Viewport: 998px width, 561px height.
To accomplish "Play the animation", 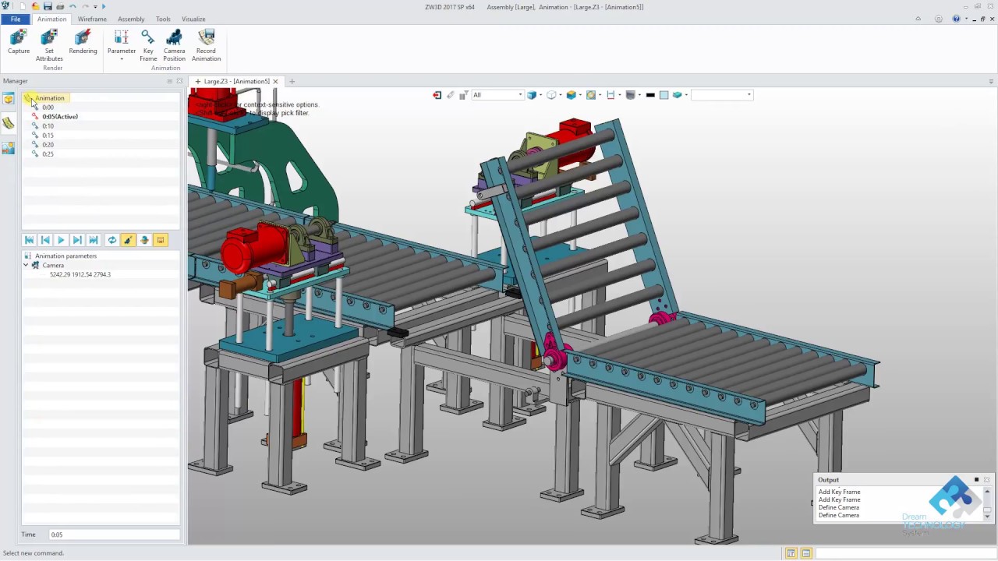I will (61, 240).
